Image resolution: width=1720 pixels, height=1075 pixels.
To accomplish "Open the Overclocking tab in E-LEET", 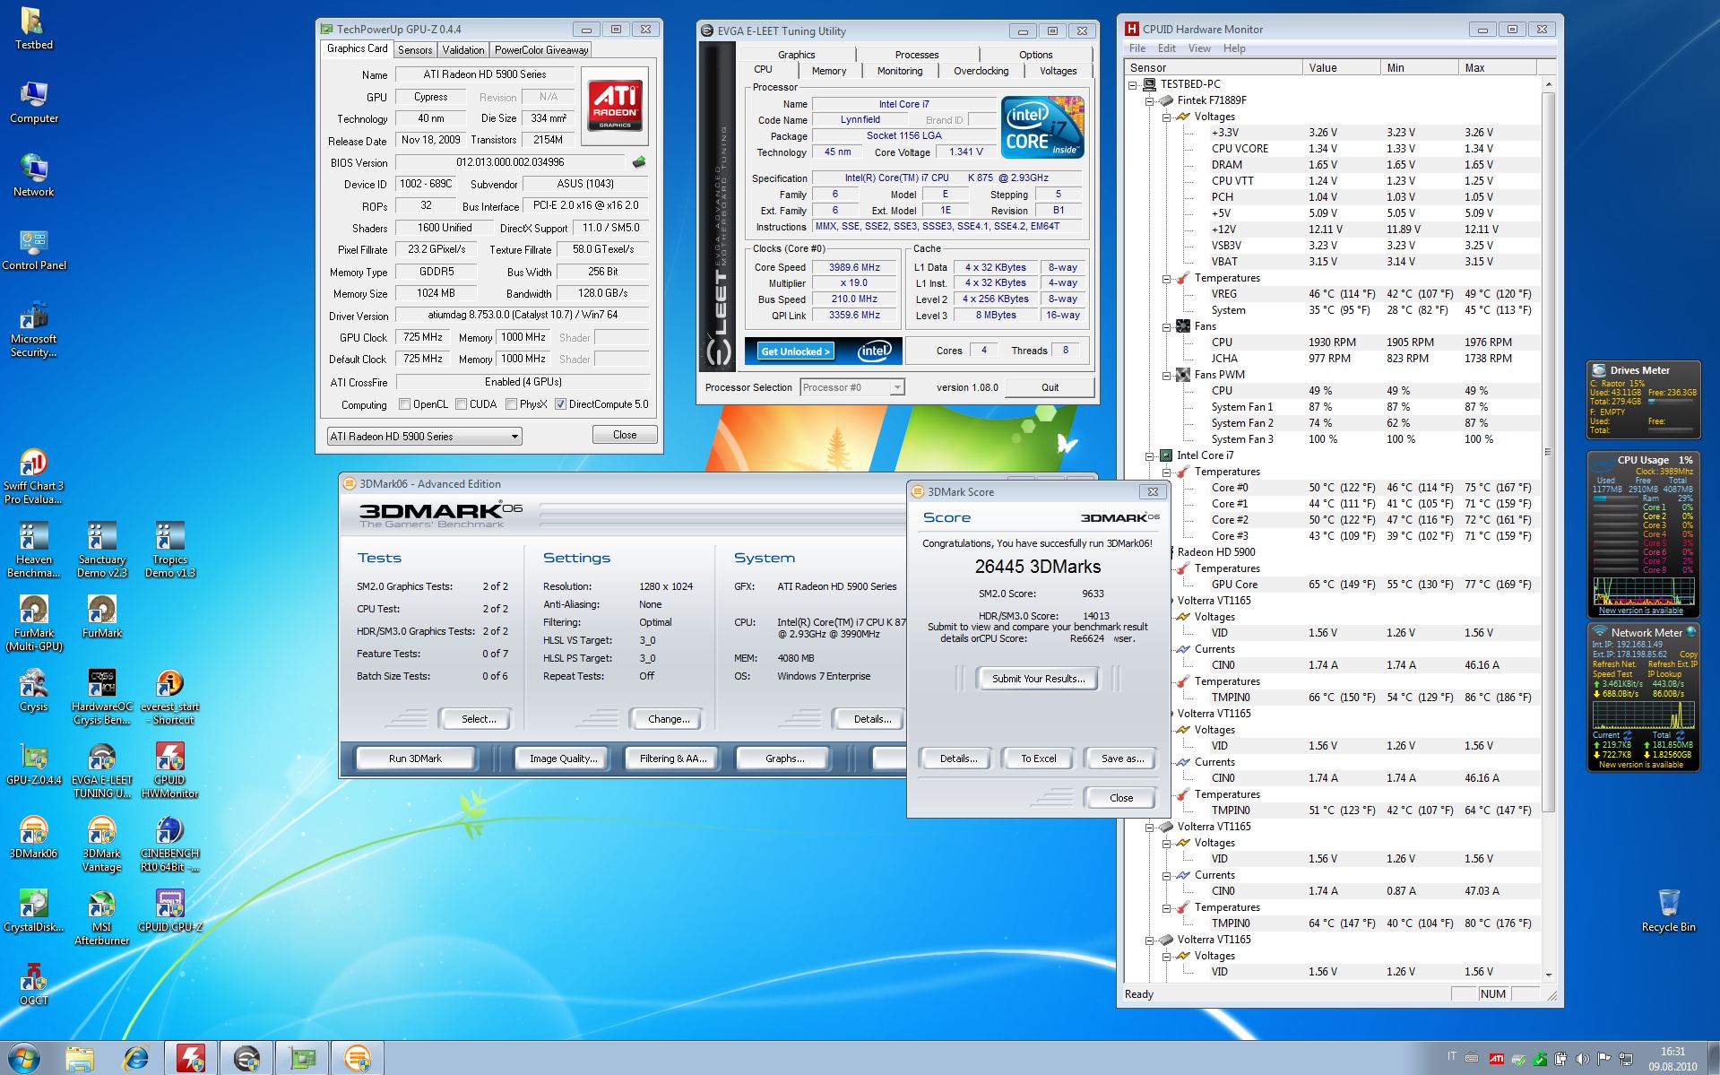I will point(981,71).
